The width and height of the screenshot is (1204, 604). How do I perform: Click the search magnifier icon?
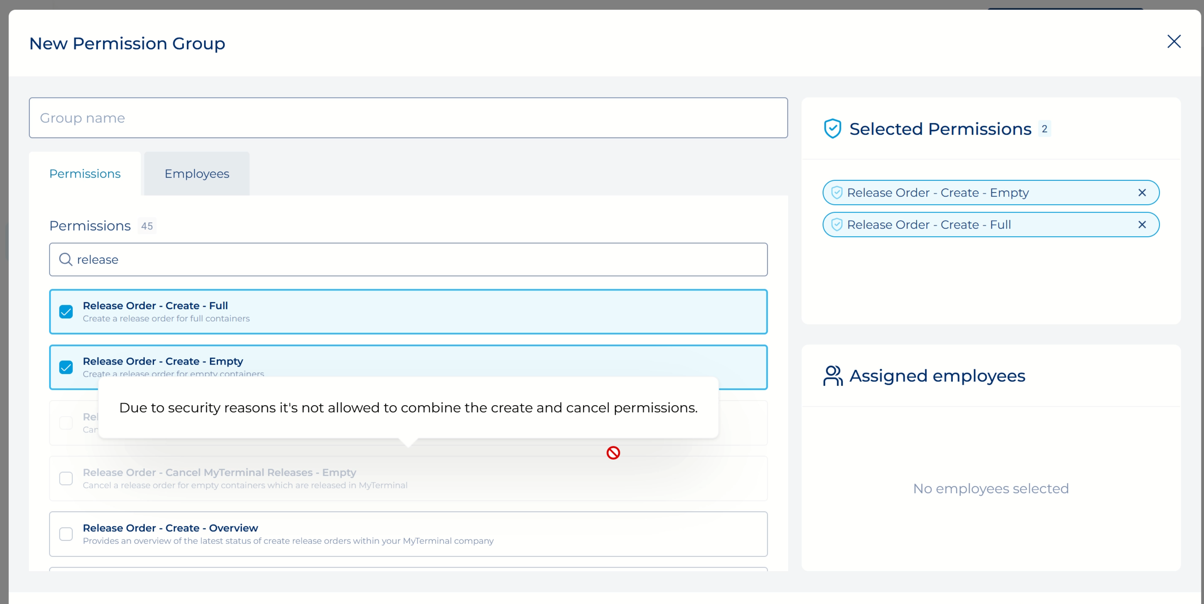(65, 259)
